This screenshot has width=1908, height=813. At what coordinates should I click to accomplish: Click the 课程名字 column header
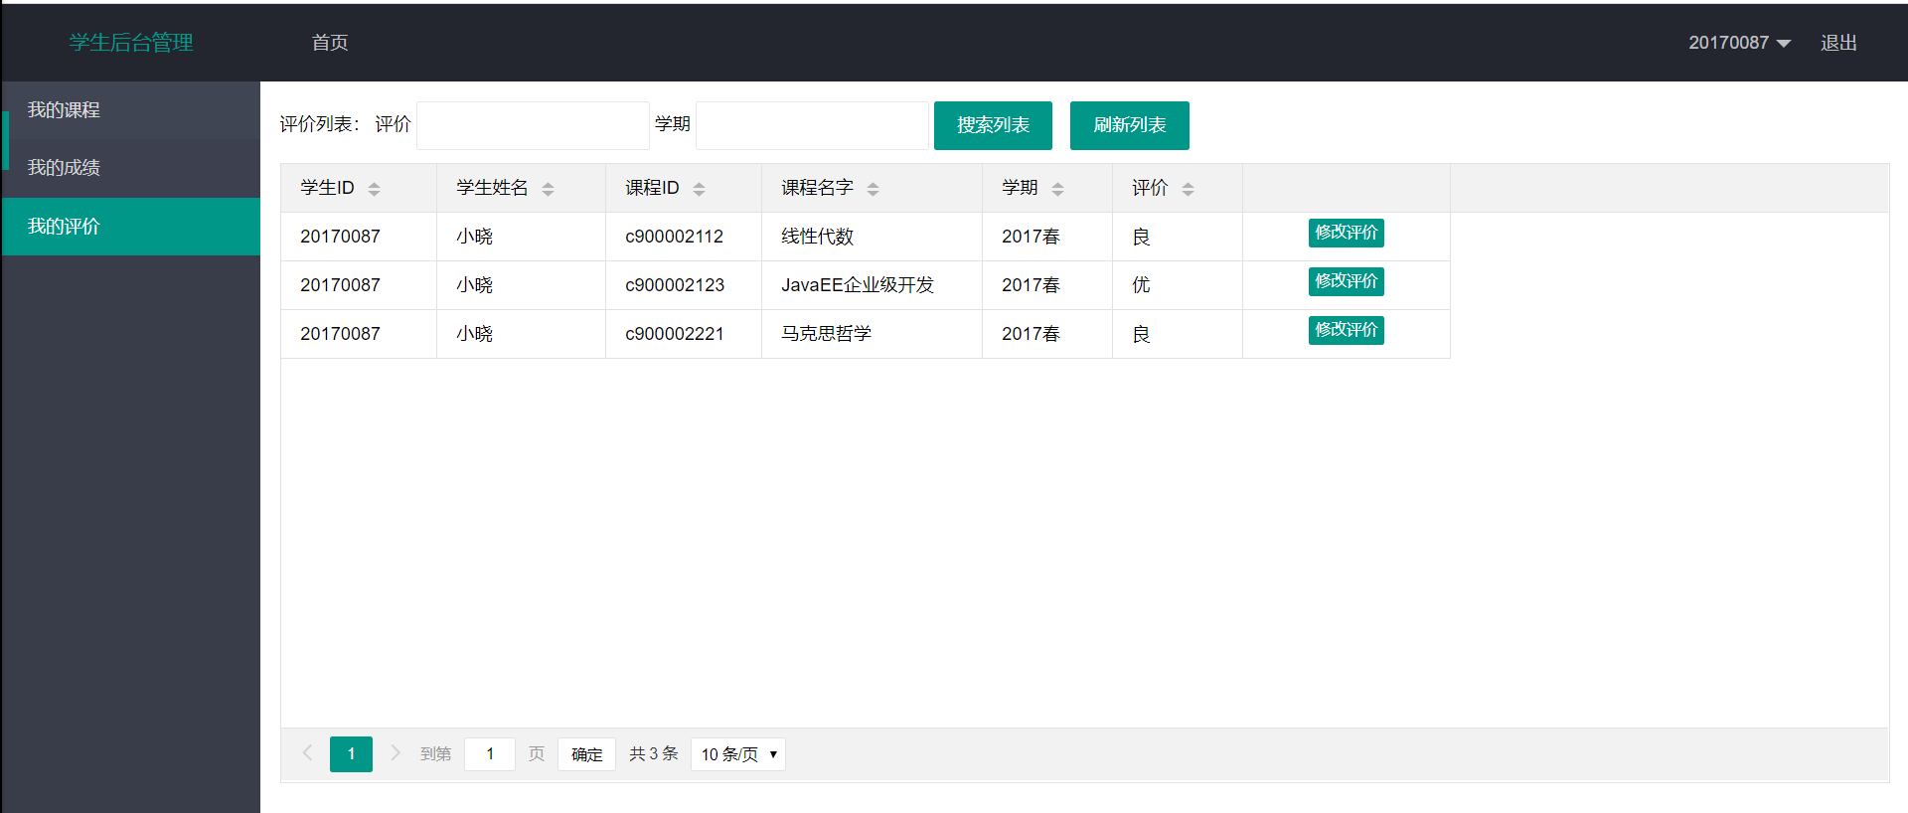[x=872, y=188]
